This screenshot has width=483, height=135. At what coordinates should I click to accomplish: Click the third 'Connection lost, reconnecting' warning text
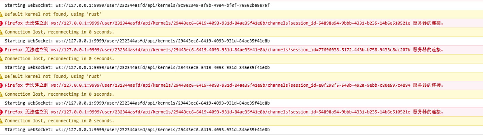[59, 94]
